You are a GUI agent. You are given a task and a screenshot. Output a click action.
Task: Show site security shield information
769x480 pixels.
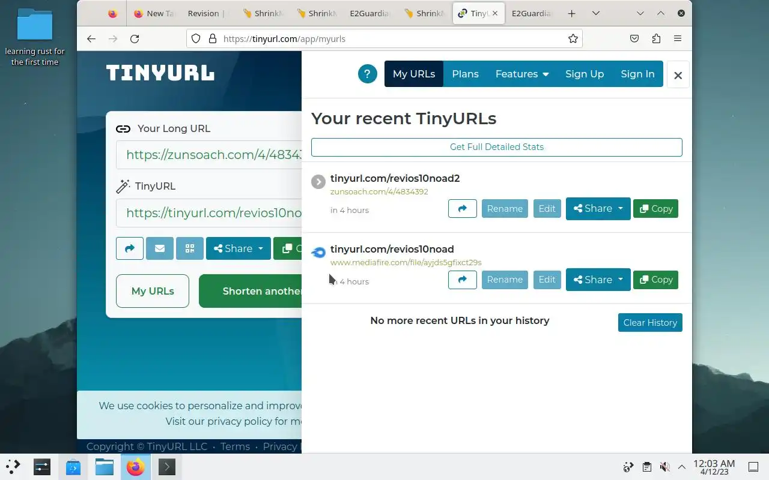tap(196, 38)
